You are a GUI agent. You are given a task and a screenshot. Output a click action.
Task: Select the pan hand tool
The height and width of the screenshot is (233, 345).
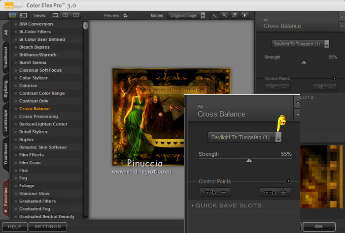click(235, 15)
